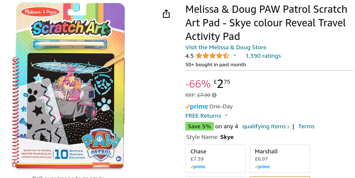This screenshot has height=178, width=355.
Task: Open the chevron next to the star rating
Action: (x=235, y=56)
